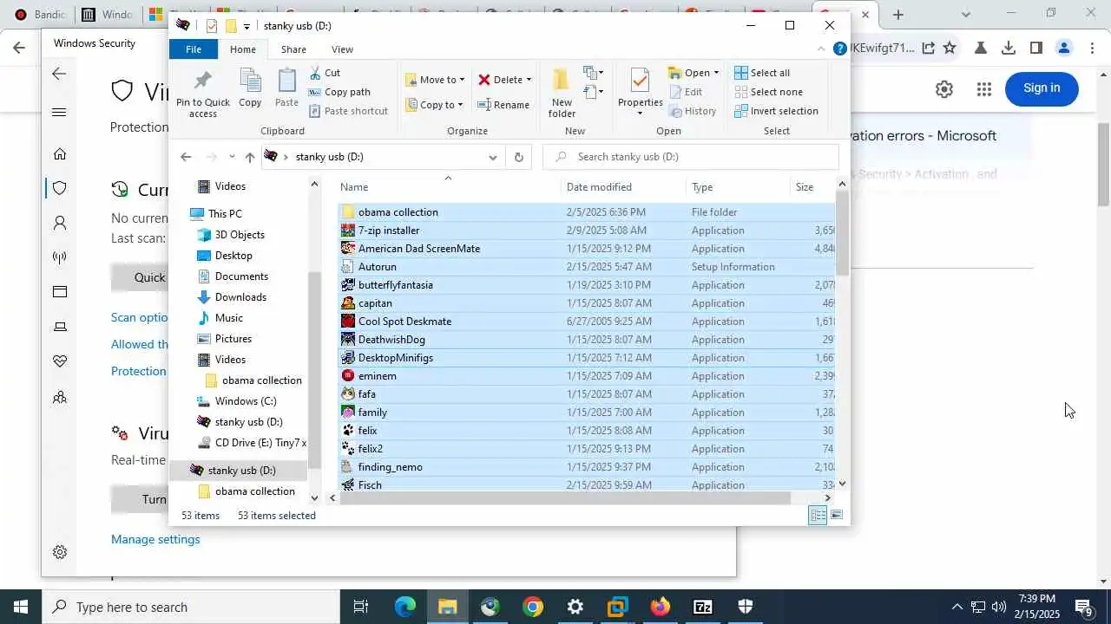The image size is (1111, 624).
Task: Select the Cool Spot Deskmate file
Action: [586, 322]
